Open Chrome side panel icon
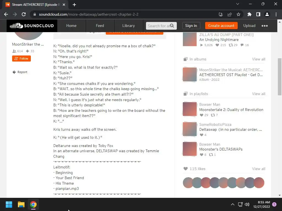282x211 pixels. pyautogui.click(x=258, y=14)
